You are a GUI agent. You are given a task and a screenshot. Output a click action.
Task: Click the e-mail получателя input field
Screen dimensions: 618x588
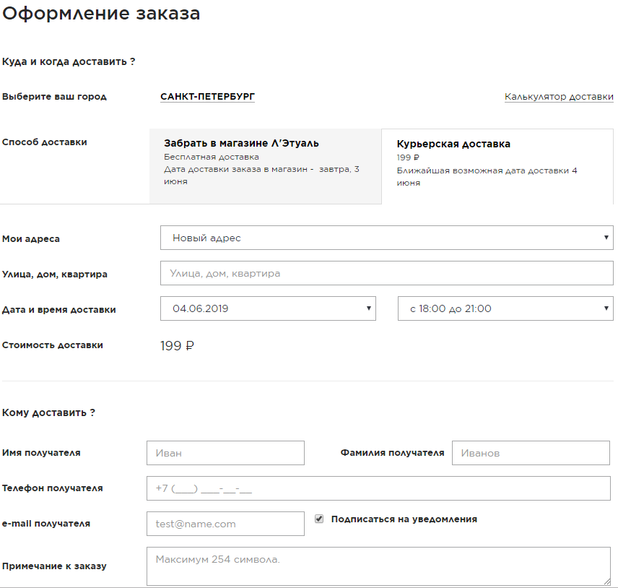[225, 524]
